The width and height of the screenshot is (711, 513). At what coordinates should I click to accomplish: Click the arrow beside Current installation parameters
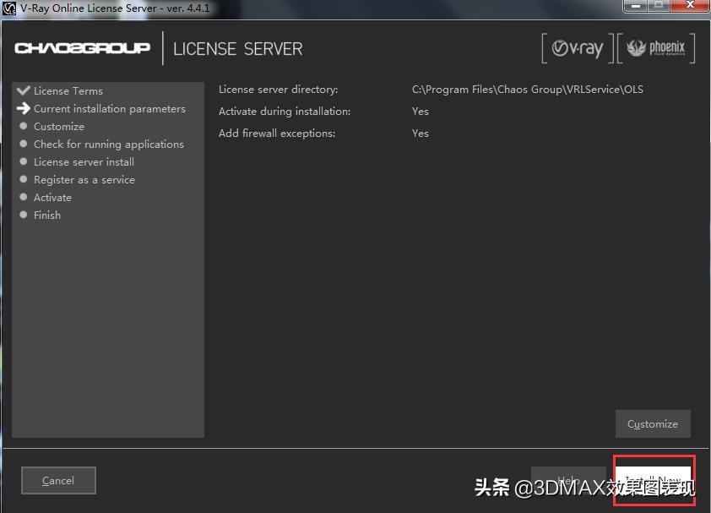pyautogui.click(x=24, y=108)
